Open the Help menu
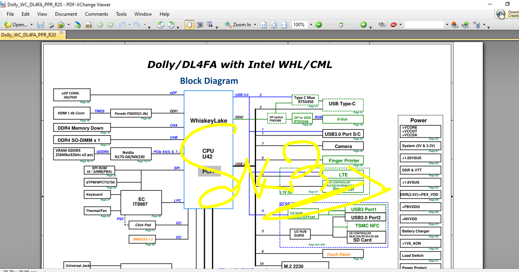 pos(164,14)
